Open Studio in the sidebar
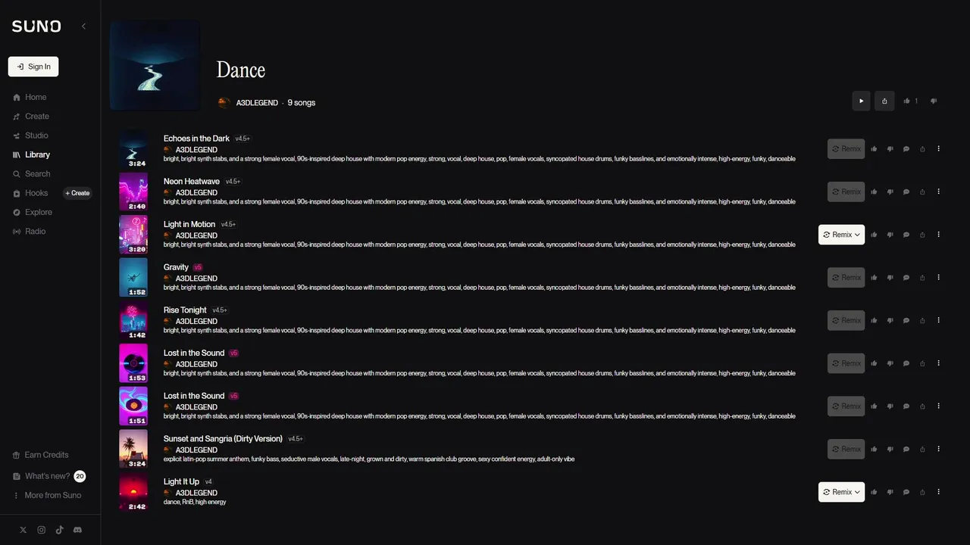This screenshot has height=545, width=970. pyautogui.click(x=30, y=135)
